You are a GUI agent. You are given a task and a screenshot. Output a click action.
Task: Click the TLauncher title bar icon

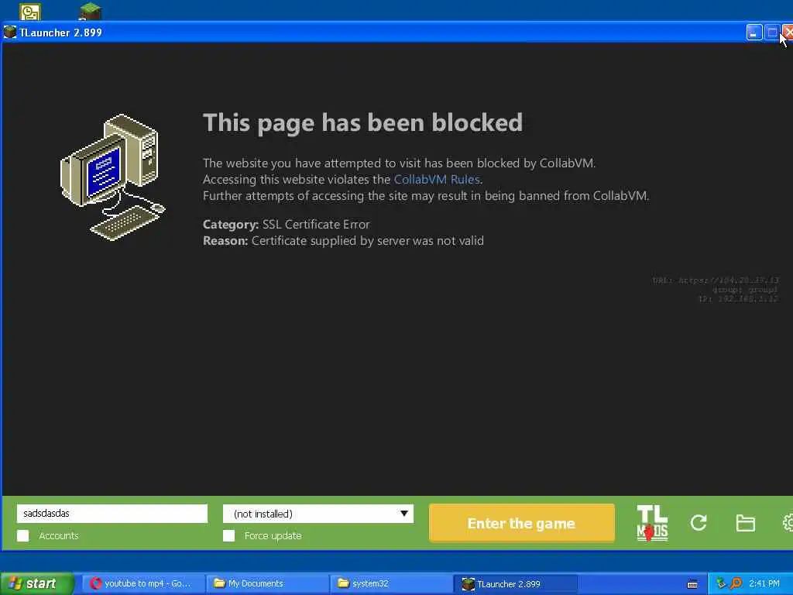(9, 33)
